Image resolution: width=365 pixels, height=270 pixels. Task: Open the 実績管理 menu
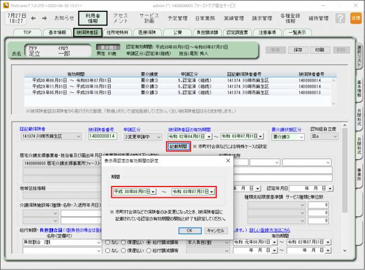click(x=234, y=18)
